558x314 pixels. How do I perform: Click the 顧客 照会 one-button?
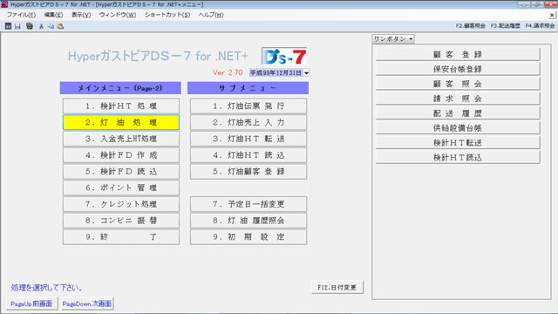(457, 84)
